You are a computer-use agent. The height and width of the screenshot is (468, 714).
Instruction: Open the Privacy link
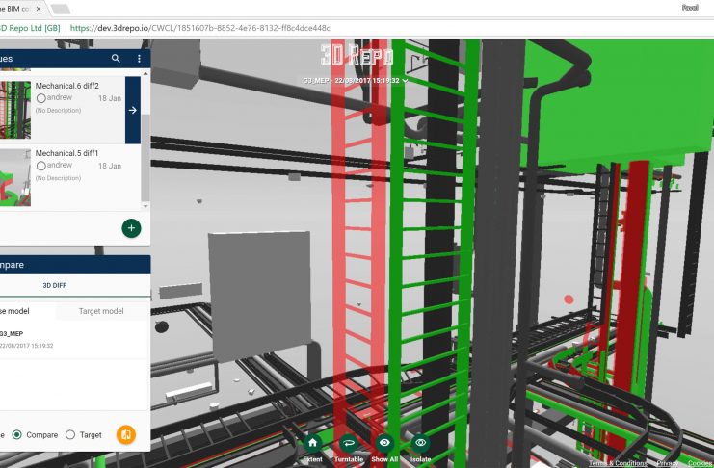point(668,463)
